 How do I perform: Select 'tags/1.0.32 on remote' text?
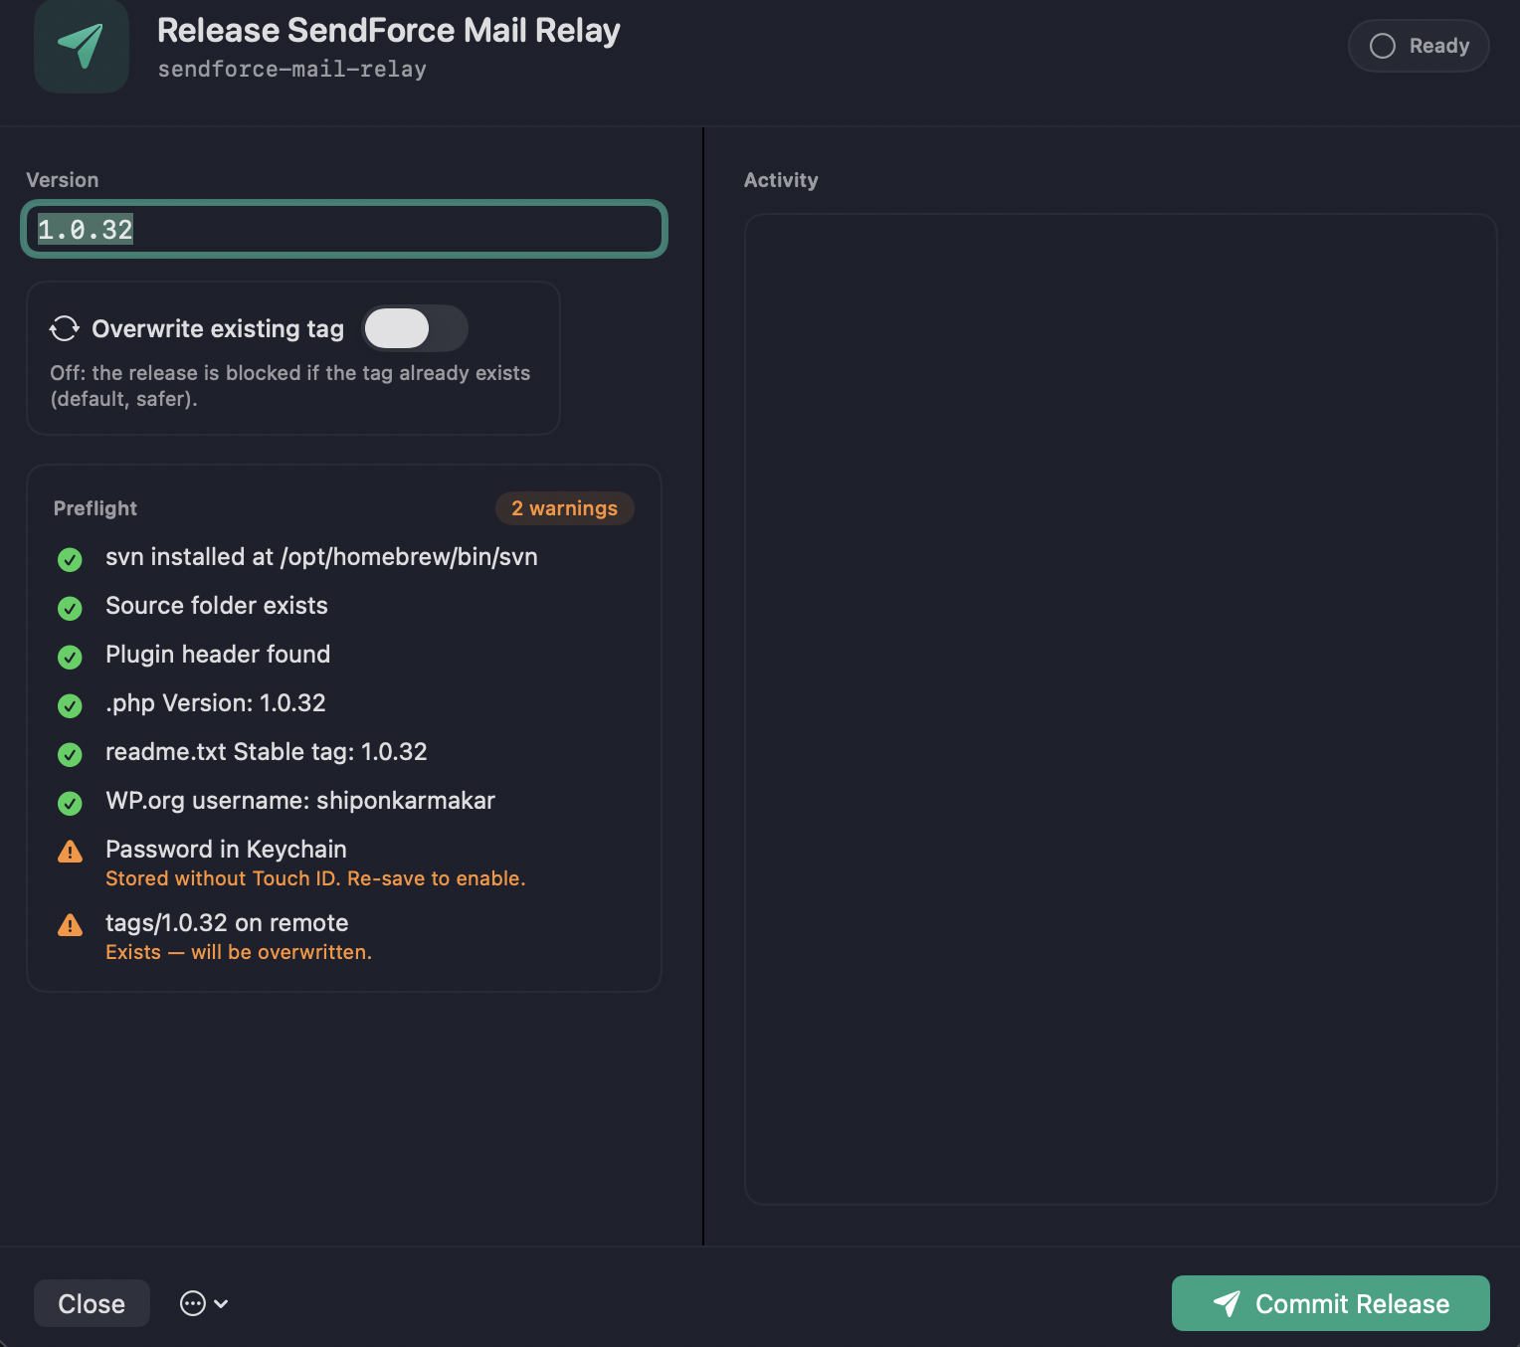click(x=227, y=923)
